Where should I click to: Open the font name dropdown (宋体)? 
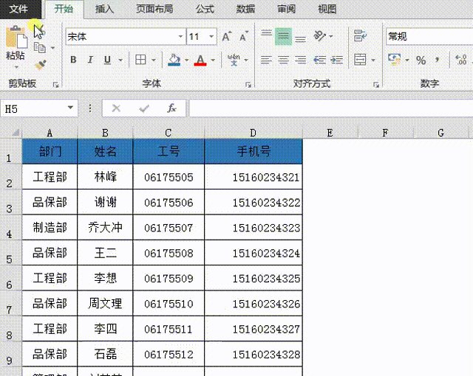(180, 36)
